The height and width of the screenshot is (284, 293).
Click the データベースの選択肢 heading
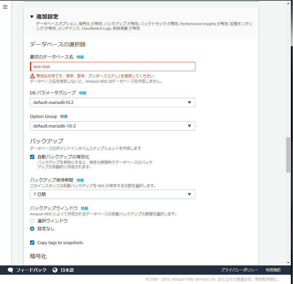[58, 44]
